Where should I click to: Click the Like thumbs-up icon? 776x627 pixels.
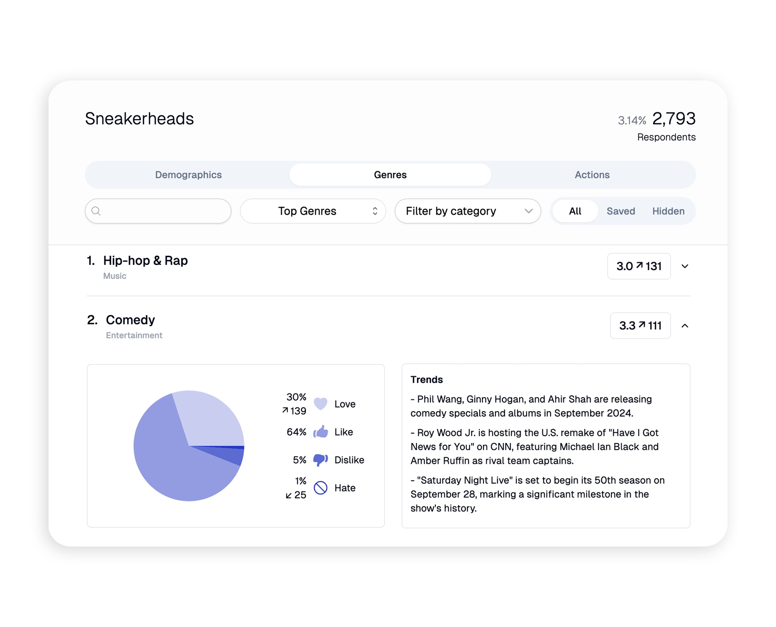(x=320, y=432)
